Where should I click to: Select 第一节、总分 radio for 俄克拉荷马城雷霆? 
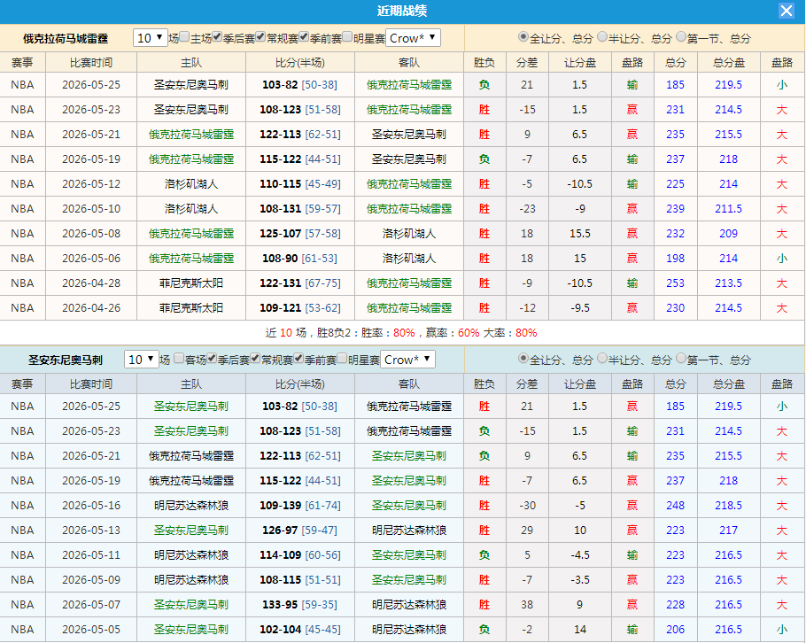(681, 36)
